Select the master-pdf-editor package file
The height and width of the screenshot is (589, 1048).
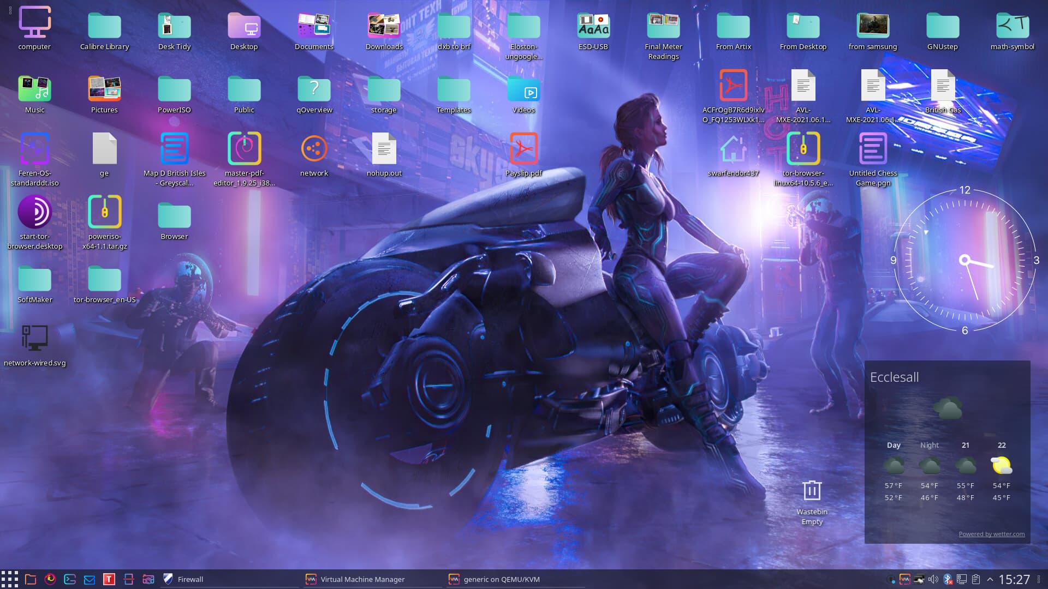244,159
